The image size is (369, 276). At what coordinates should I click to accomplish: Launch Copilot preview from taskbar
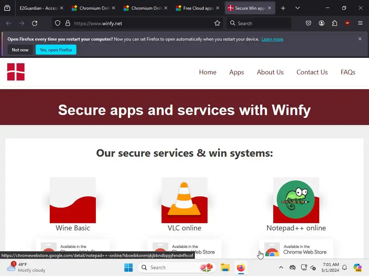(357, 267)
